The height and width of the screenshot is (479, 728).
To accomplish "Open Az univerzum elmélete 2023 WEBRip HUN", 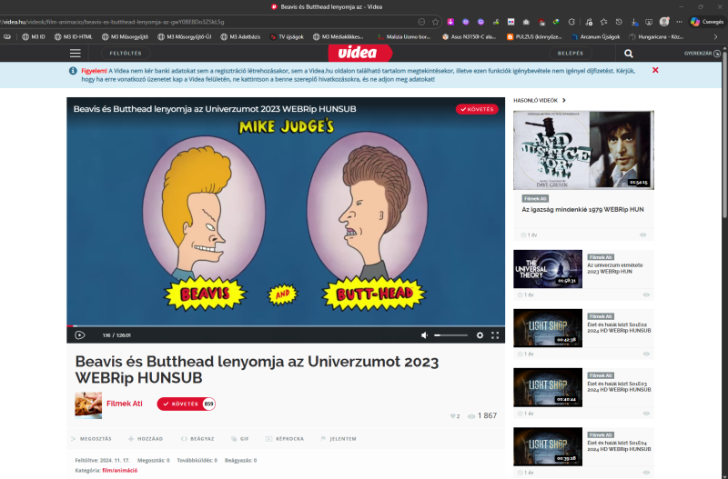I will [615, 268].
